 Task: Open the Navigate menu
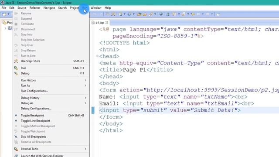(x=49, y=8)
